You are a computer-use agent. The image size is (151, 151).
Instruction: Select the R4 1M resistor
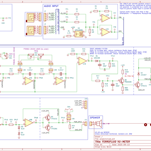90,31
